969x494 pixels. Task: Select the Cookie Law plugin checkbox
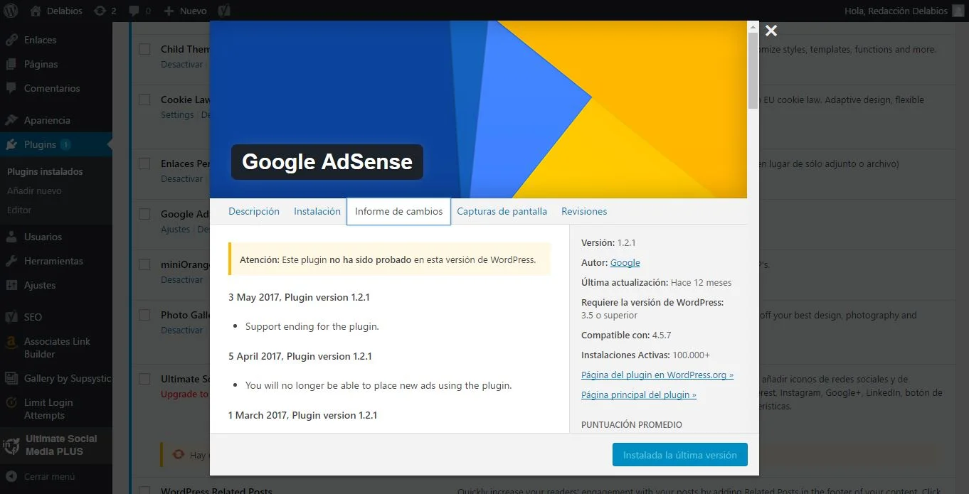(144, 100)
